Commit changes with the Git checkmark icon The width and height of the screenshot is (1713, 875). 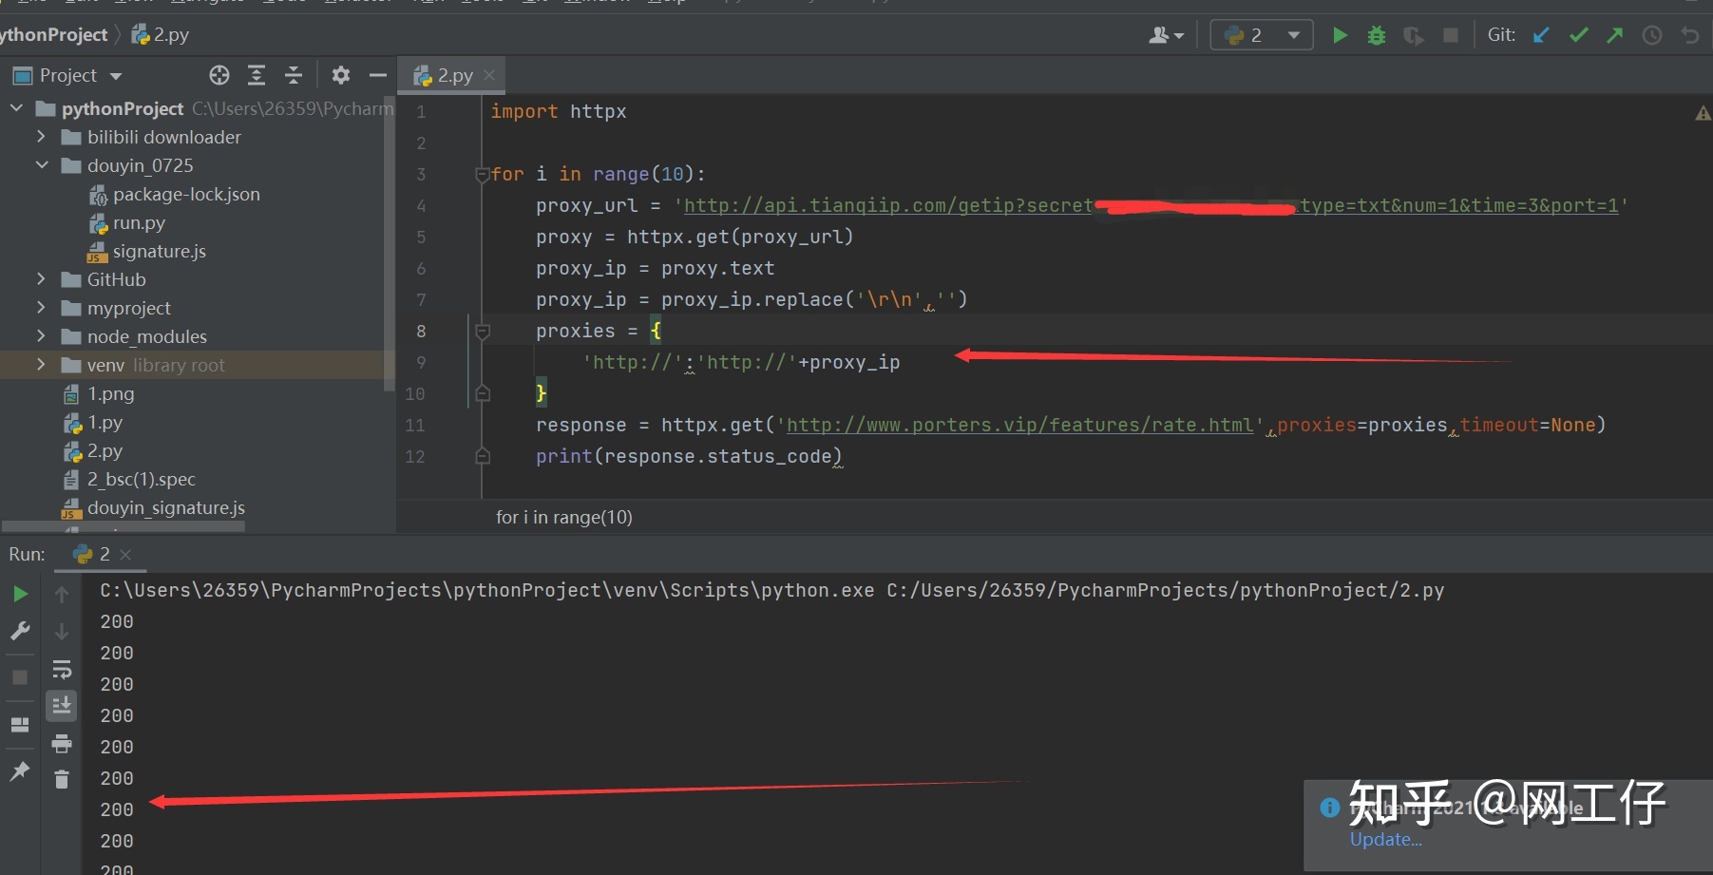1578,35
